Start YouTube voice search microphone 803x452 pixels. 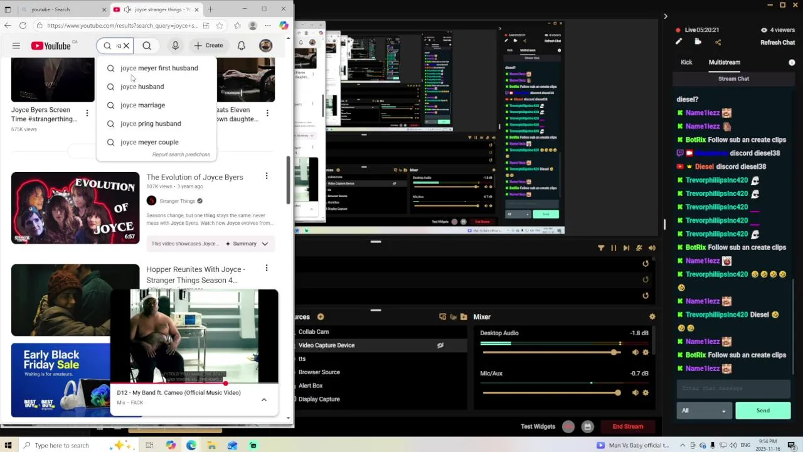175,46
